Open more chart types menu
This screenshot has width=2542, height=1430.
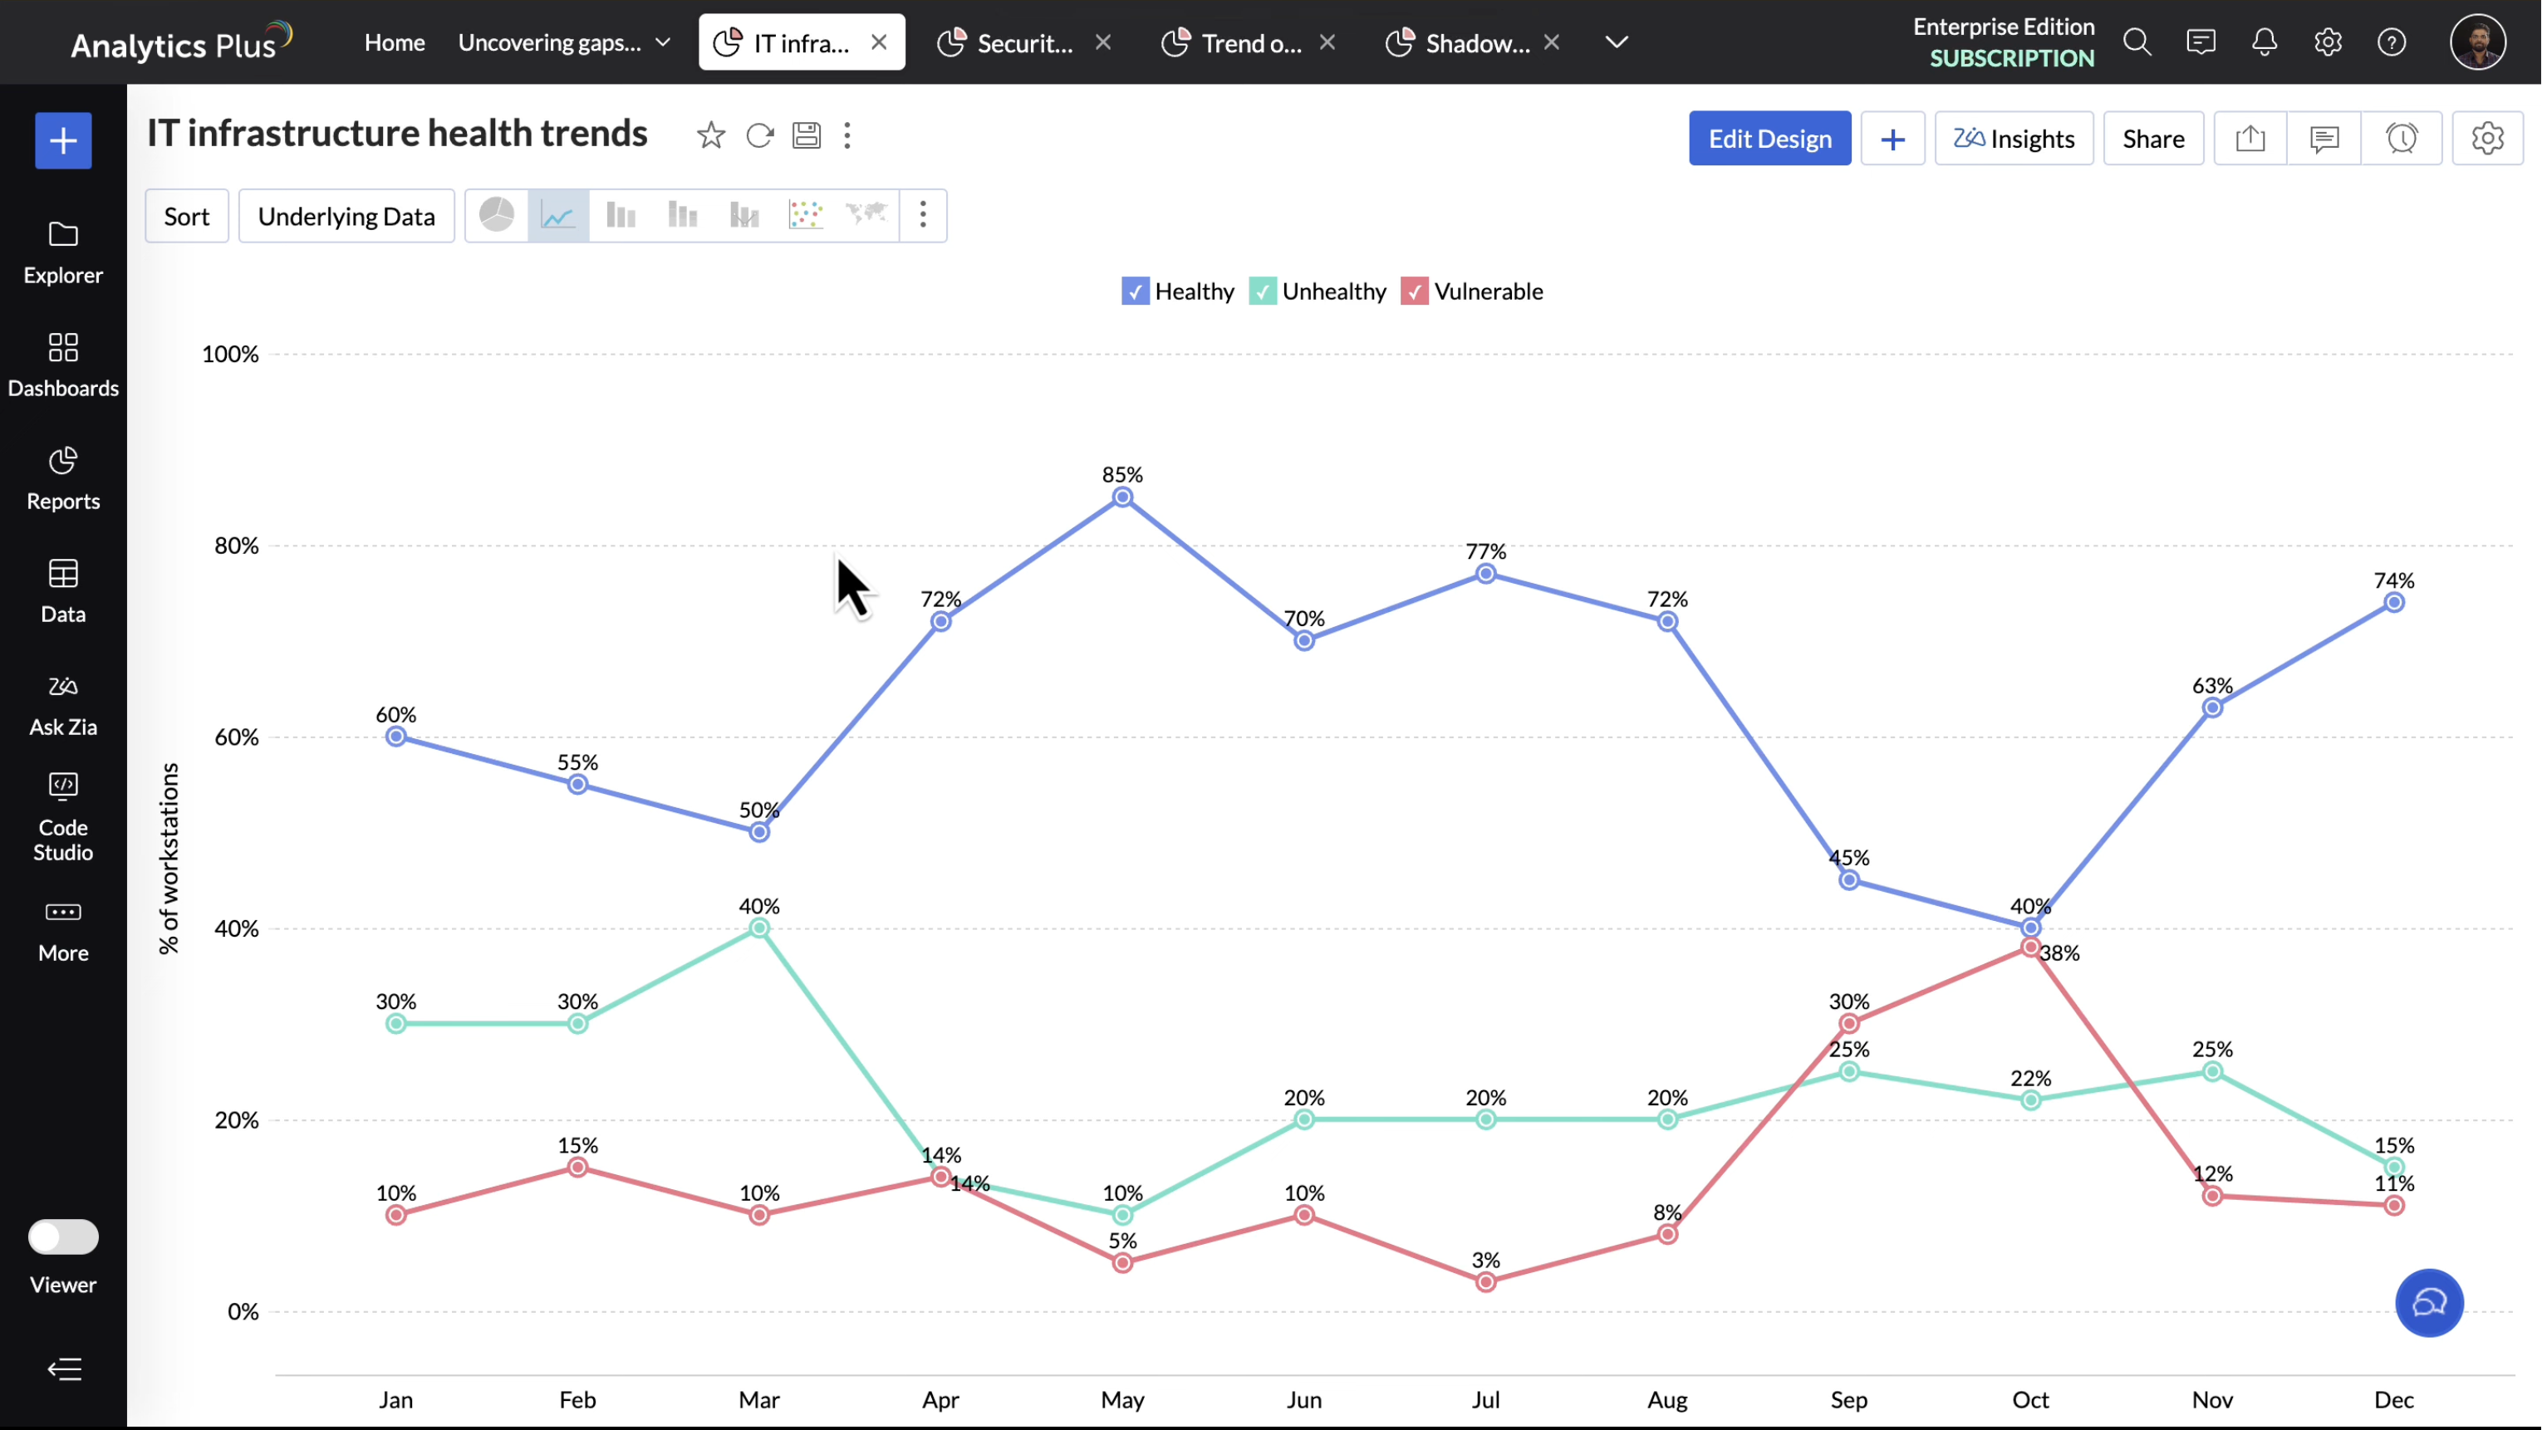(923, 215)
